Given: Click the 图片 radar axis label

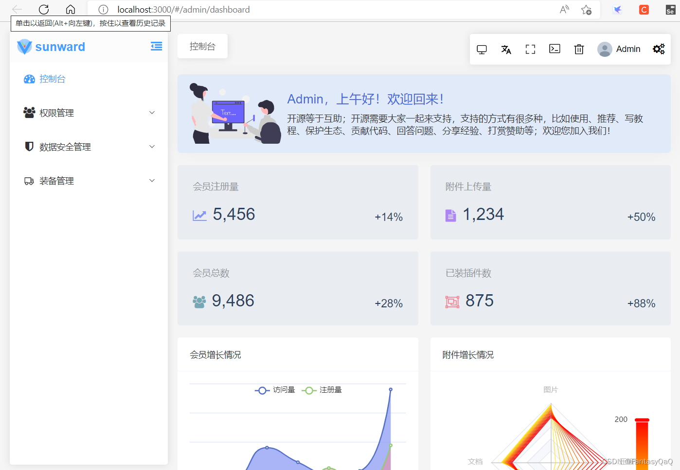Looking at the screenshot, I should coord(551,389).
